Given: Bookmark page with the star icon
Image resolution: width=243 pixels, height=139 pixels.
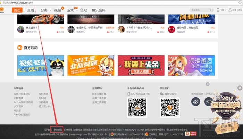Looking at the screenshot, I should pos(240,2).
